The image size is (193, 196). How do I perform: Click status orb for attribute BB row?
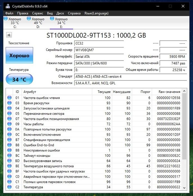[x=9, y=150]
